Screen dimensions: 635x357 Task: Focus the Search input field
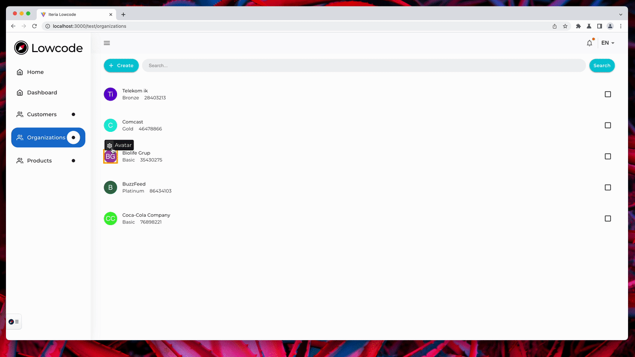364,65
